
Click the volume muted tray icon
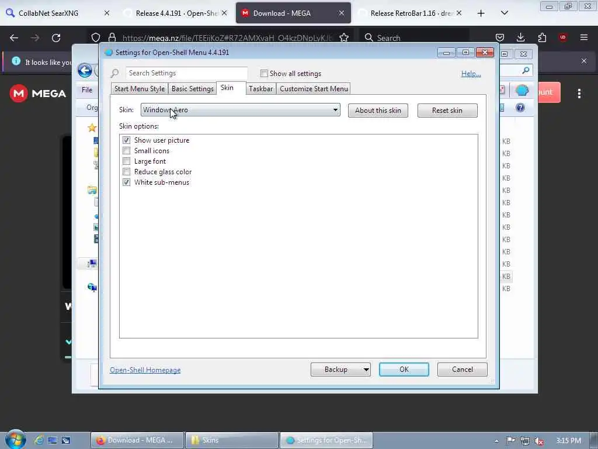(539, 441)
